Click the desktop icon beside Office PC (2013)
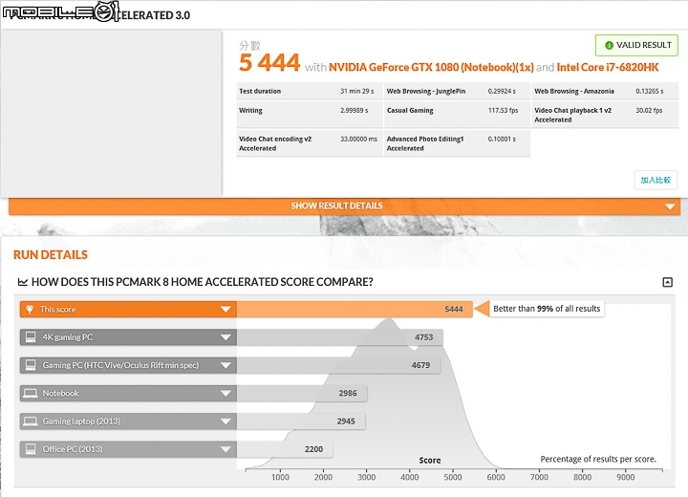Screen dimensions: 688x497 [x=31, y=449]
